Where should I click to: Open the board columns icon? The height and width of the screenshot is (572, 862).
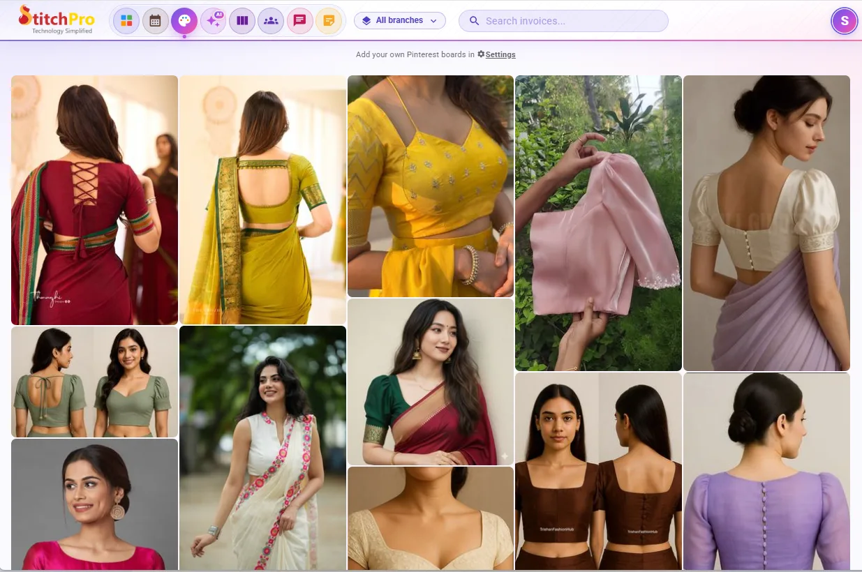[x=242, y=21]
